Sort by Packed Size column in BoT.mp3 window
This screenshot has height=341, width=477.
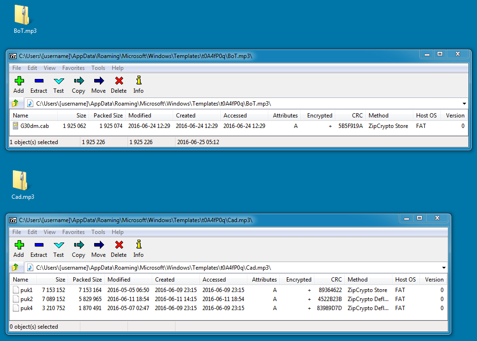(x=108, y=116)
